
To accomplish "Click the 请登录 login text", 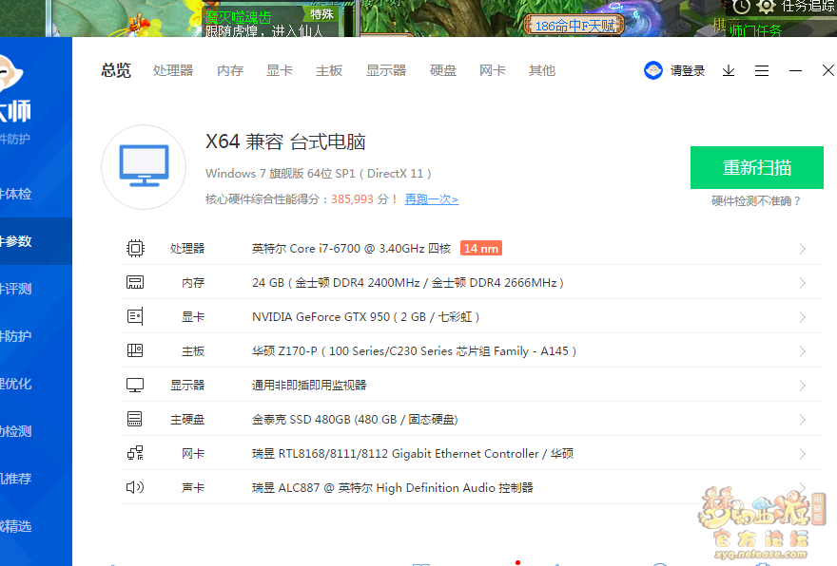I will point(688,70).
